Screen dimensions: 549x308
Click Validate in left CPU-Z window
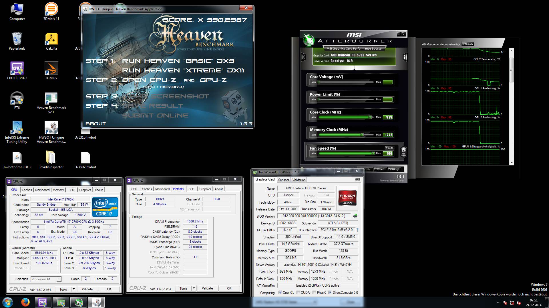click(87, 289)
